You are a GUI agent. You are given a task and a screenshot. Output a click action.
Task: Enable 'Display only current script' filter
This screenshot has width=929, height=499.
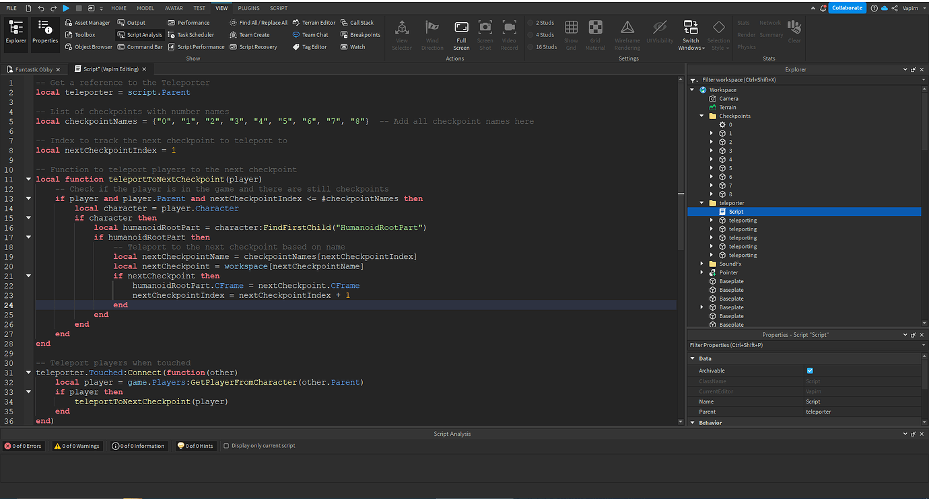(x=226, y=445)
